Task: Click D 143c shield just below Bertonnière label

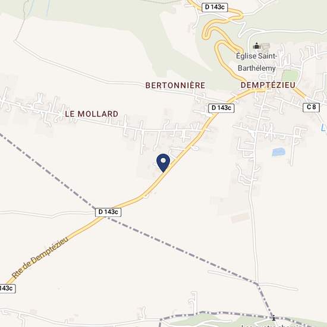Action: (221, 108)
